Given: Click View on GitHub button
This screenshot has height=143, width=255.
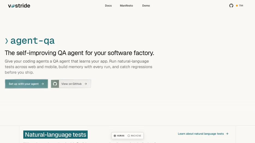Looking at the screenshot, I should (x=71, y=84).
